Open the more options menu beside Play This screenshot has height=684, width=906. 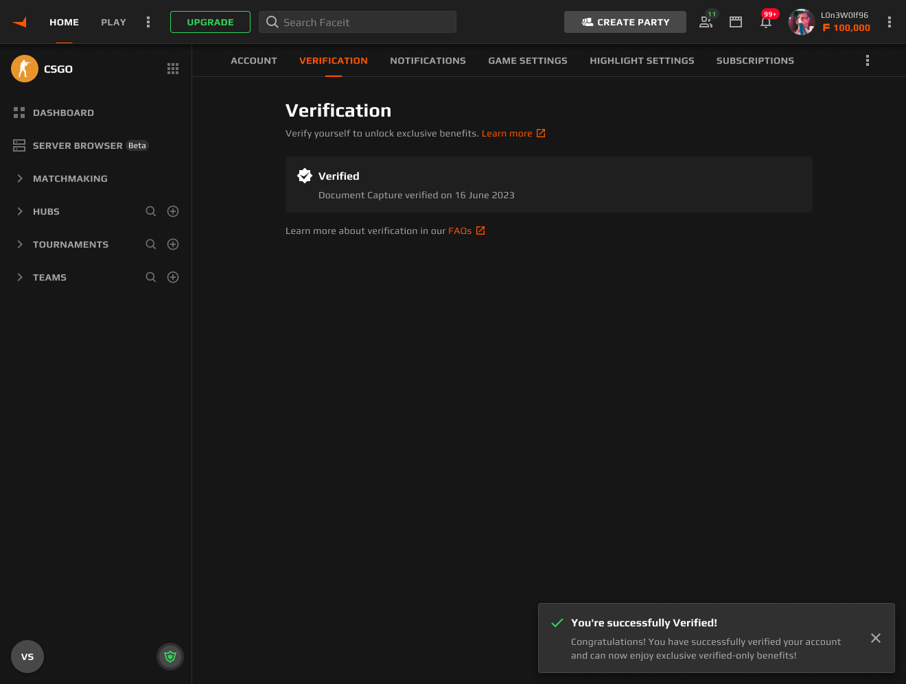tap(148, 22)
